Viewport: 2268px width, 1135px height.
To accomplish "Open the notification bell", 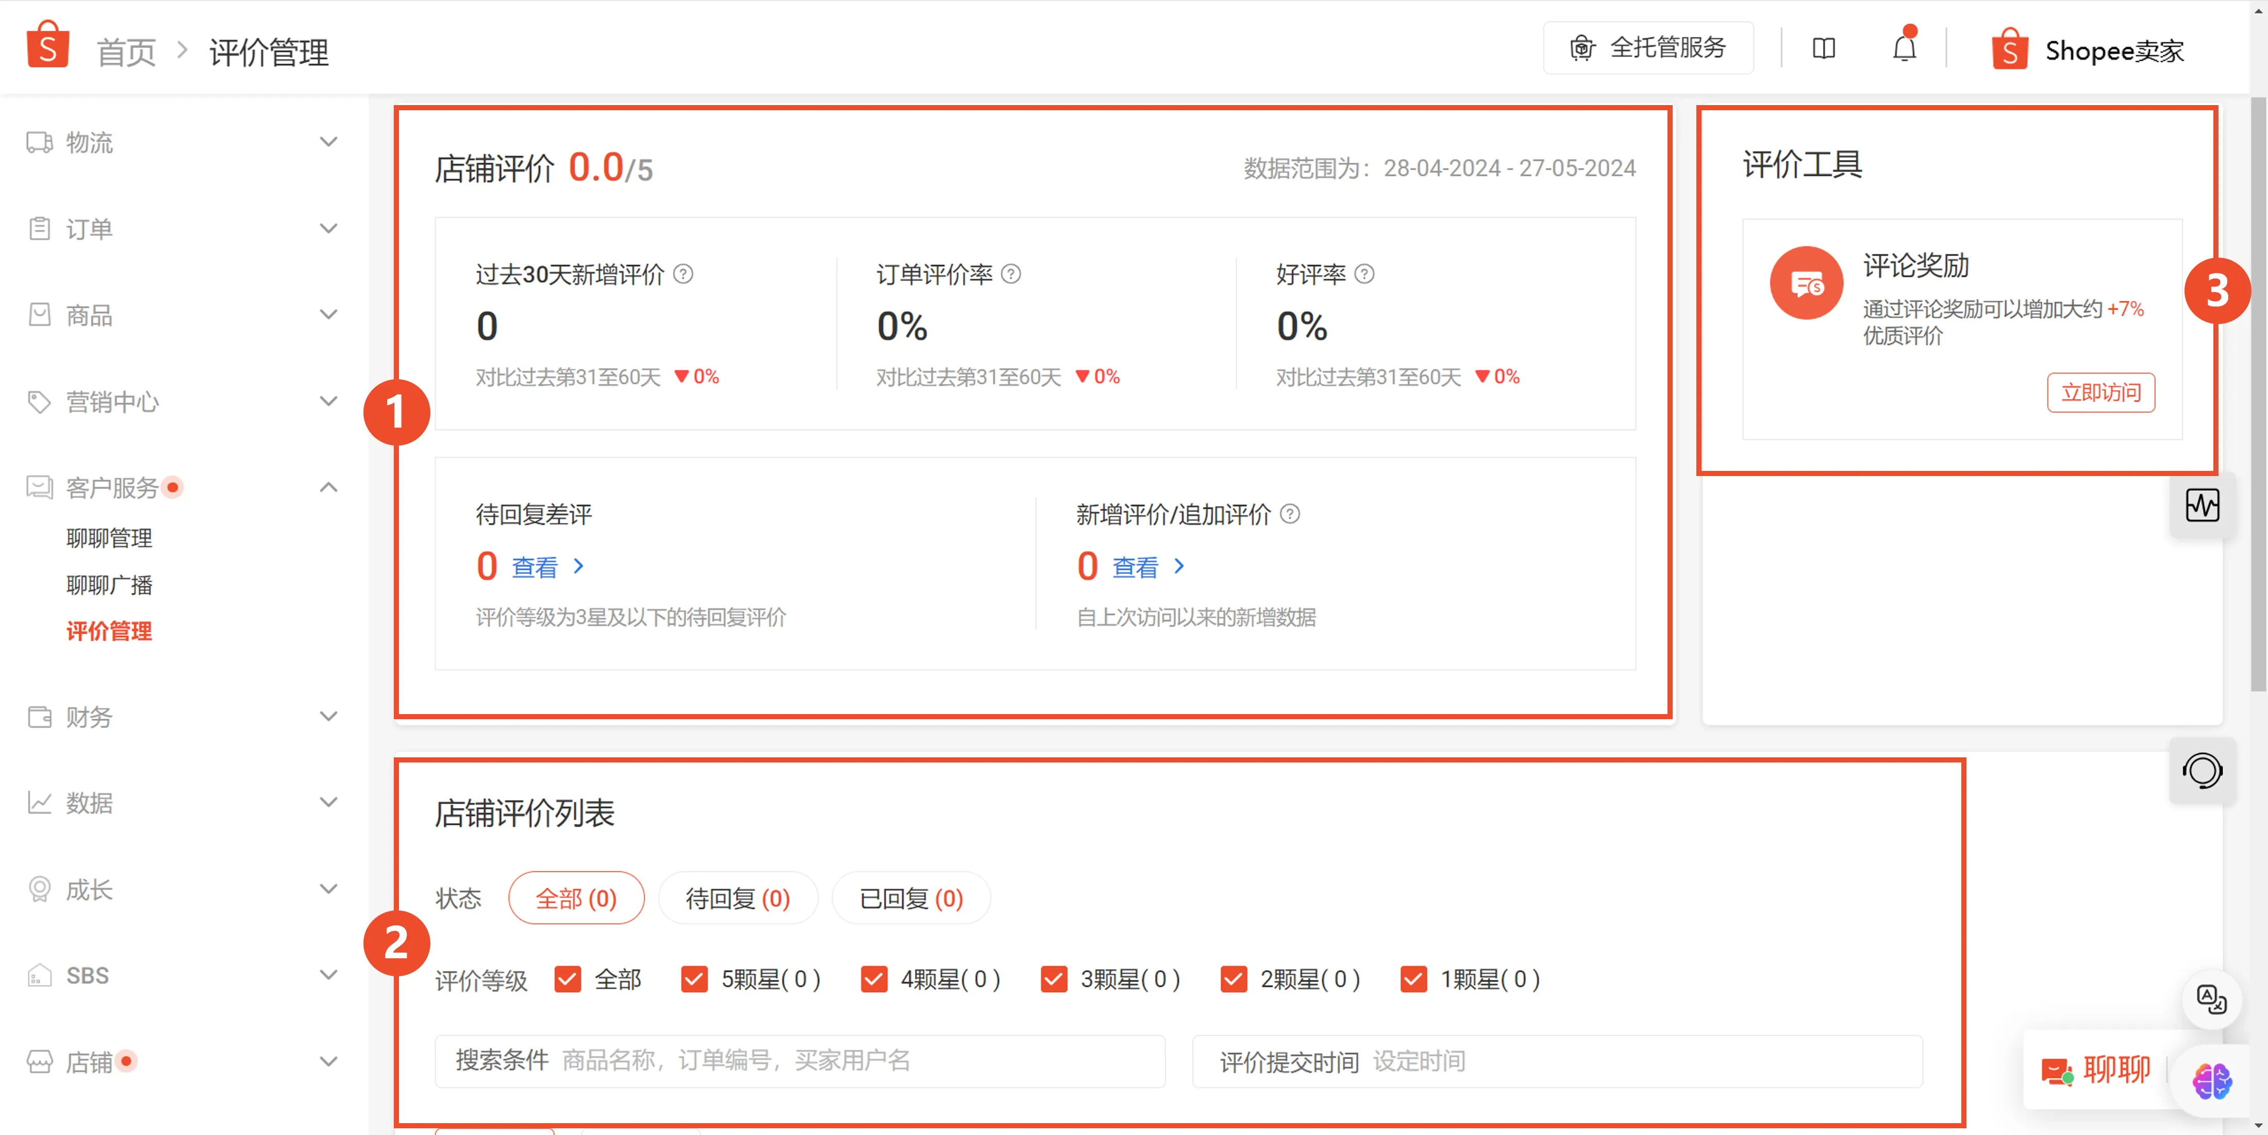I will [1904, 48].
